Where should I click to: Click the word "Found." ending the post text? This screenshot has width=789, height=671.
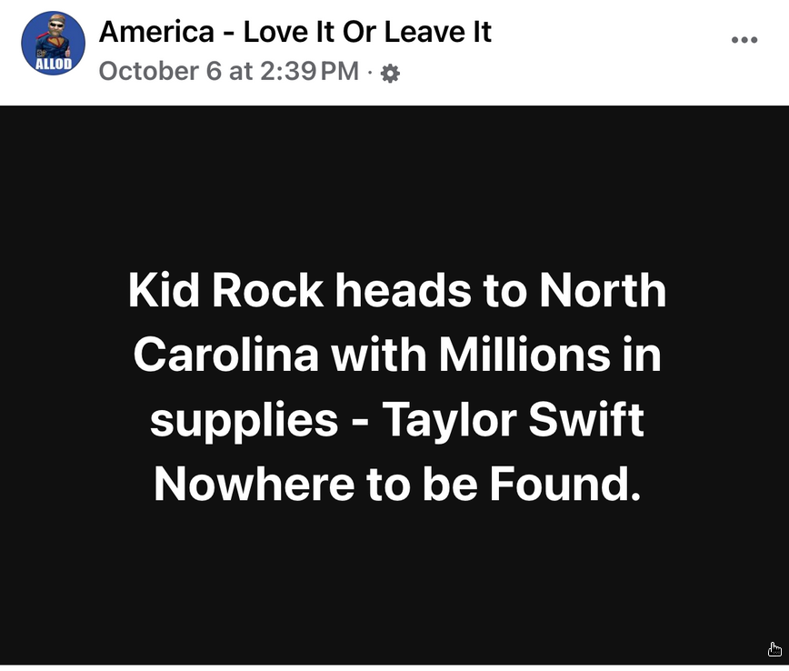[565, 485]
